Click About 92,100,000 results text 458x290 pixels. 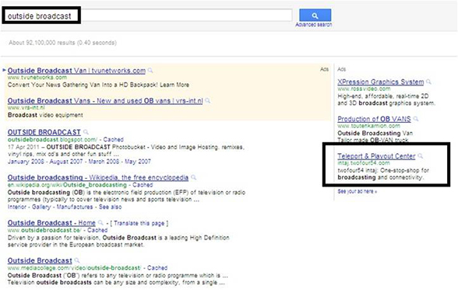tap(62, 43)
